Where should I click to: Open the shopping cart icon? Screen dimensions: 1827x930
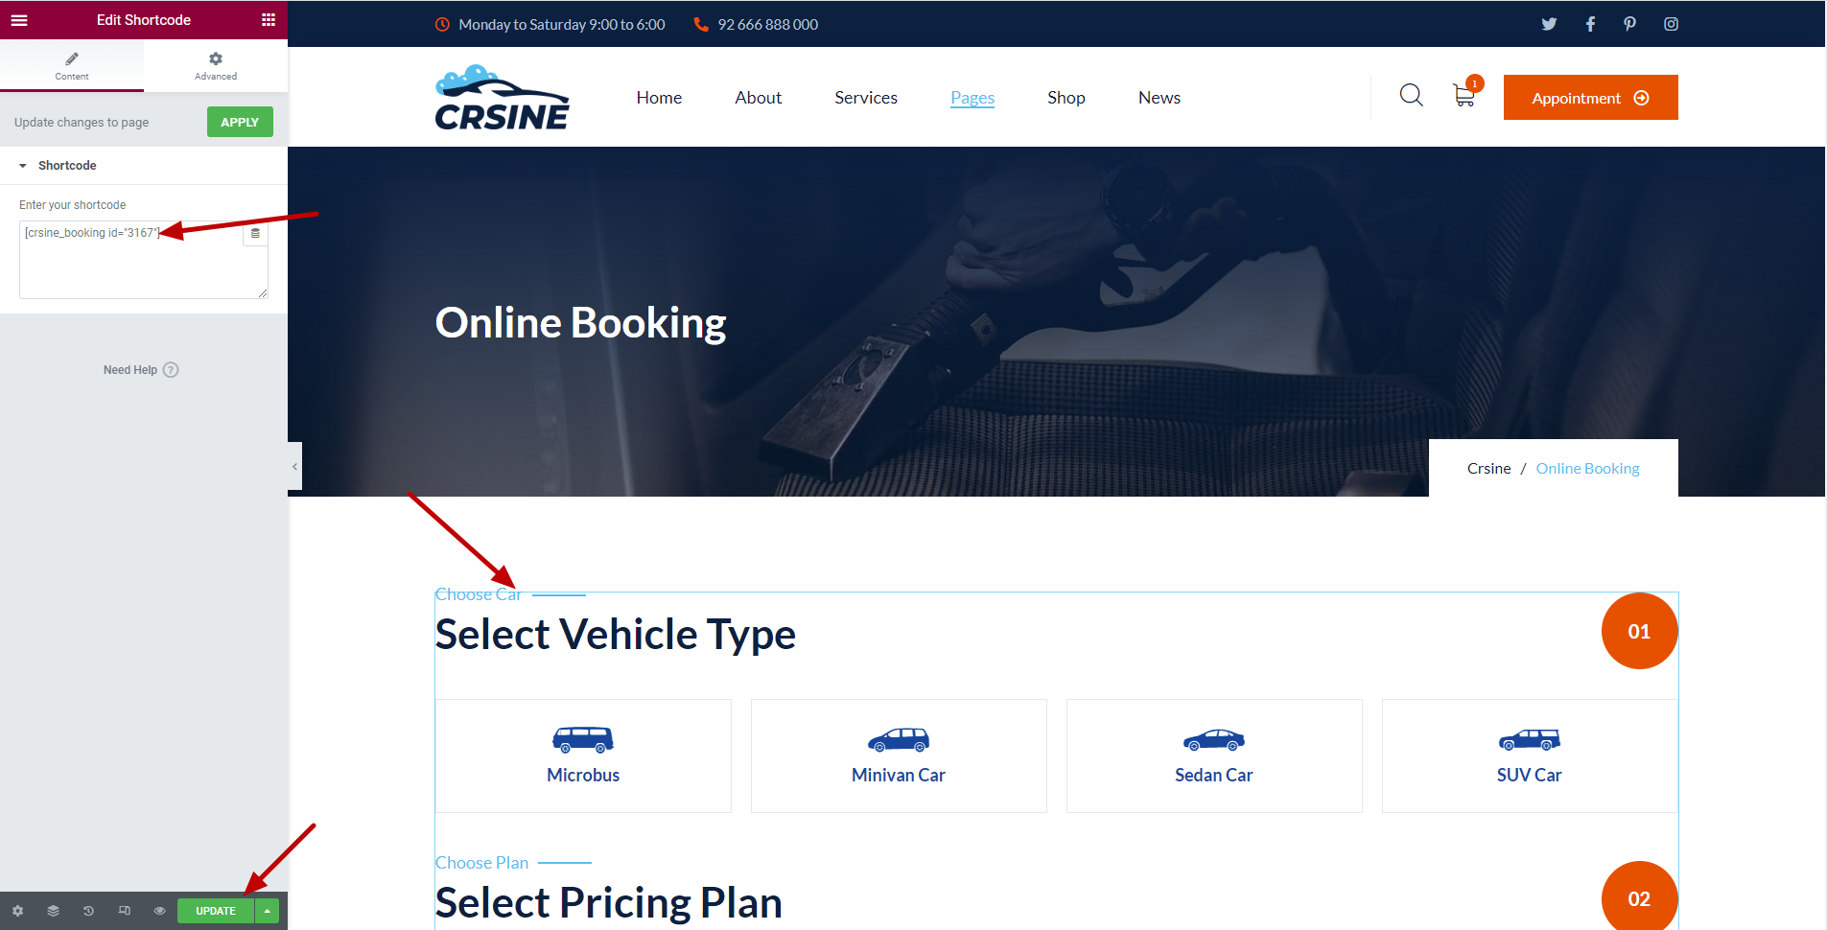tap(1464, 95)
